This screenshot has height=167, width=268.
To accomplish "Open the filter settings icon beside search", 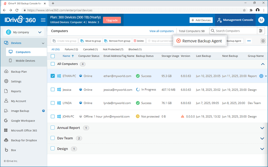I will [261, 31].
